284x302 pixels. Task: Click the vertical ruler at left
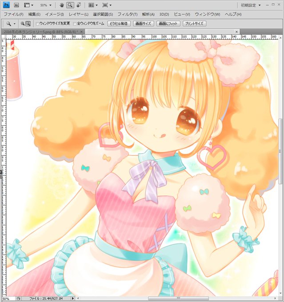[x=4, y=167]
